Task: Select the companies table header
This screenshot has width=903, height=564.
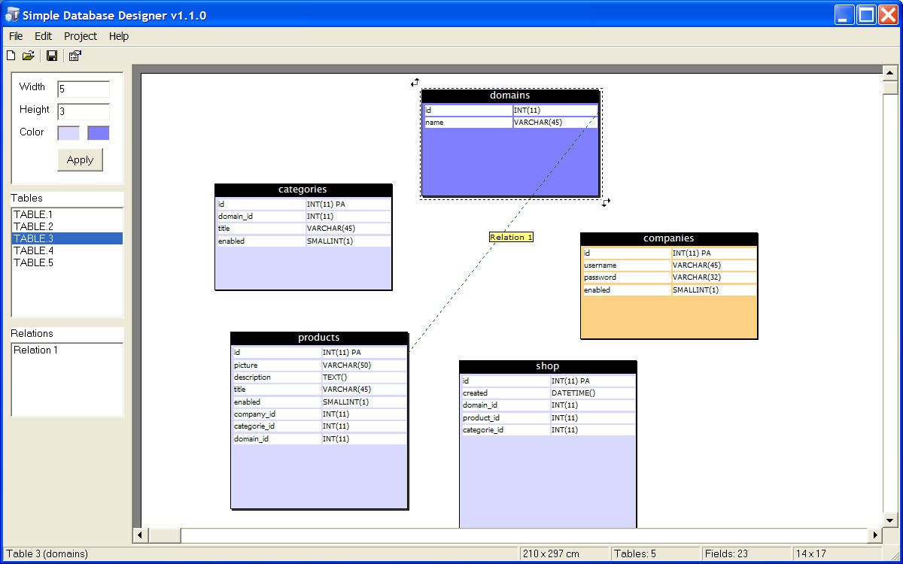Action: 668,238
